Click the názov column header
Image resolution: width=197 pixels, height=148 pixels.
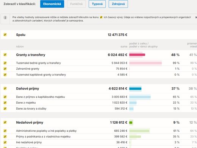tap(20, 46)
